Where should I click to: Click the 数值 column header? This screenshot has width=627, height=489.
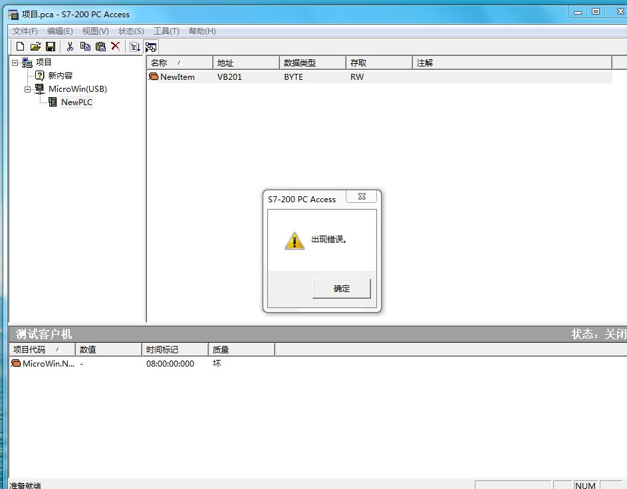pos(108,349)
